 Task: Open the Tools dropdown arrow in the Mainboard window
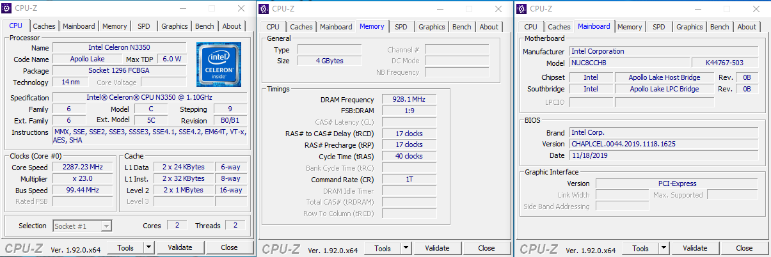coord(664,248)
